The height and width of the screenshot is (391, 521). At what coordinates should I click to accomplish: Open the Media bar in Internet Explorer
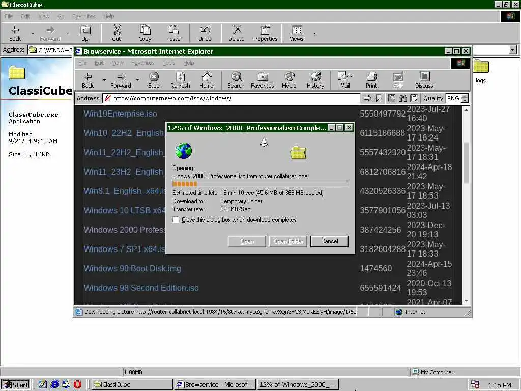point(289,80)
